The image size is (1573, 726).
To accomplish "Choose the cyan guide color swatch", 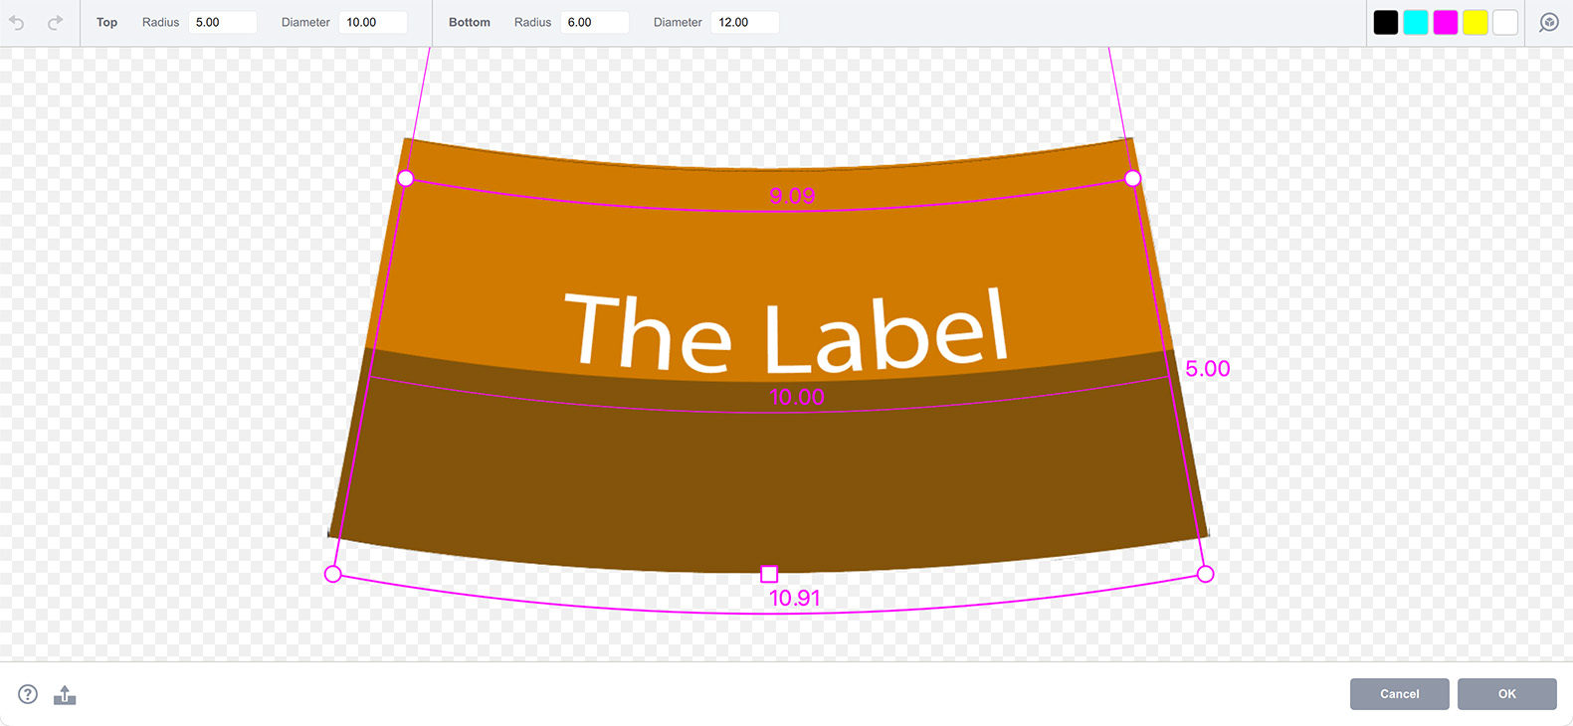I will [x=1416, y=22].
